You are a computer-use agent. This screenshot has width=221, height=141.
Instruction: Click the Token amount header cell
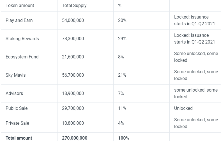20,6
